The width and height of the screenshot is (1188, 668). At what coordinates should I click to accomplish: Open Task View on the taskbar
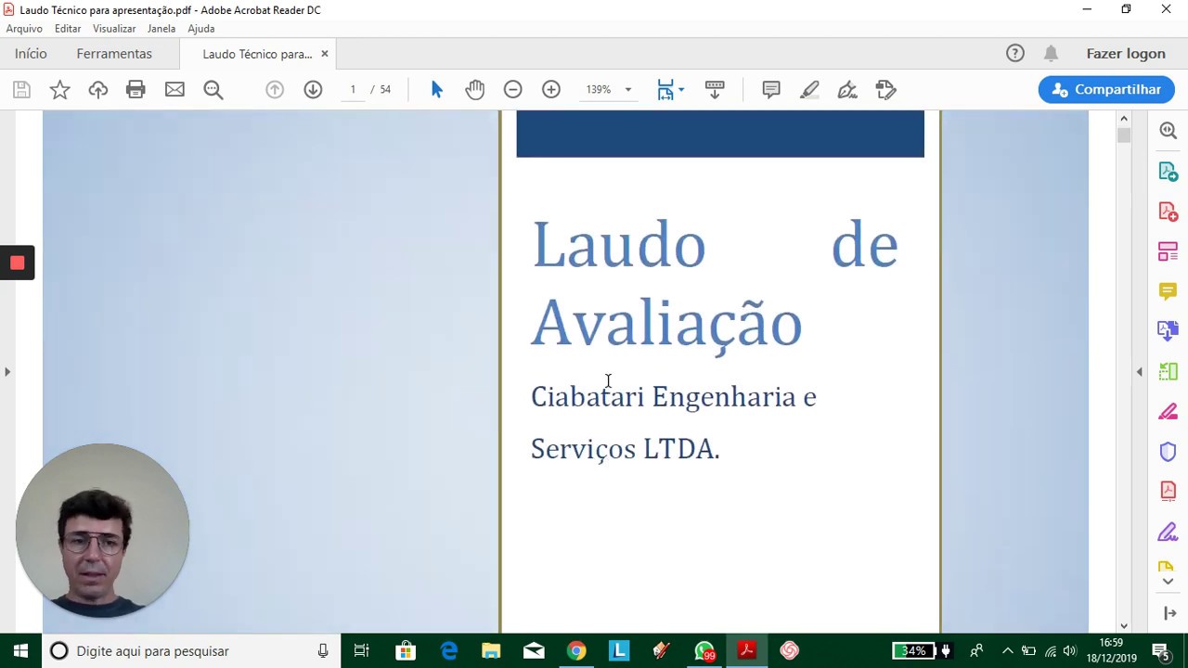point(362,651)
